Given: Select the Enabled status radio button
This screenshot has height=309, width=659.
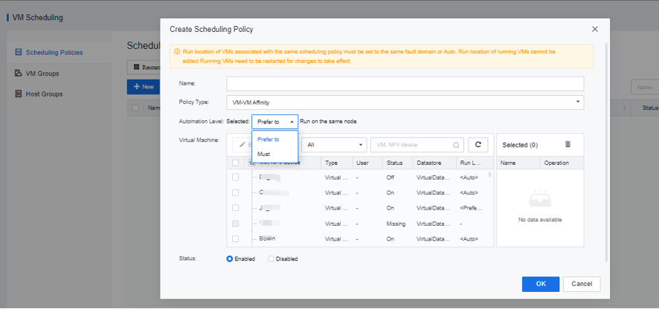Looking at the screenshot, I should point(230,259).
